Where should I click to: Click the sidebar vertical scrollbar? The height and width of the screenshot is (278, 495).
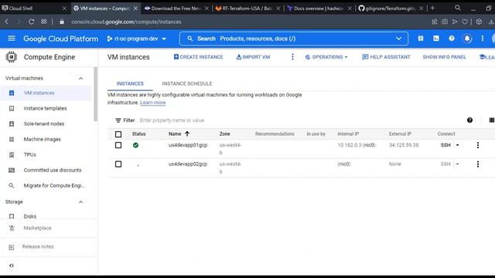pos(96,94)
